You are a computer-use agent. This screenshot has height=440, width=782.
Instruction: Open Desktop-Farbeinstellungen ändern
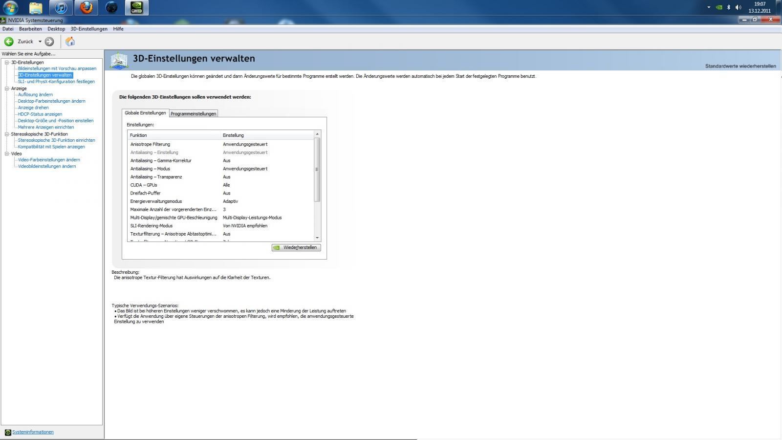(x=51, y=101)
